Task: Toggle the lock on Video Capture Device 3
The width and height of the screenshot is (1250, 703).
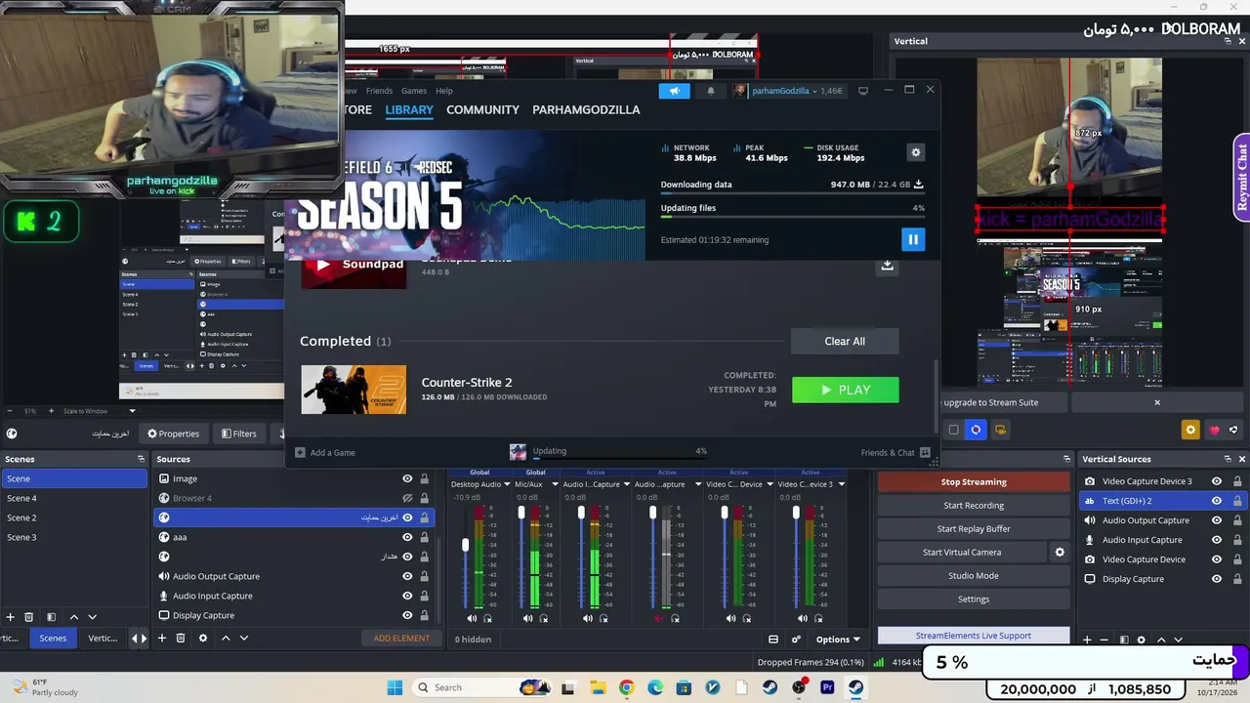Action: coord(1237,481)
